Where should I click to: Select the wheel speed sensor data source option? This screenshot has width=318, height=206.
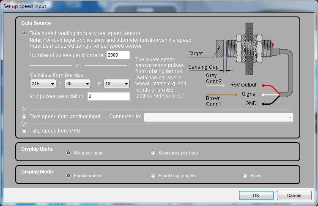point(24,33)
